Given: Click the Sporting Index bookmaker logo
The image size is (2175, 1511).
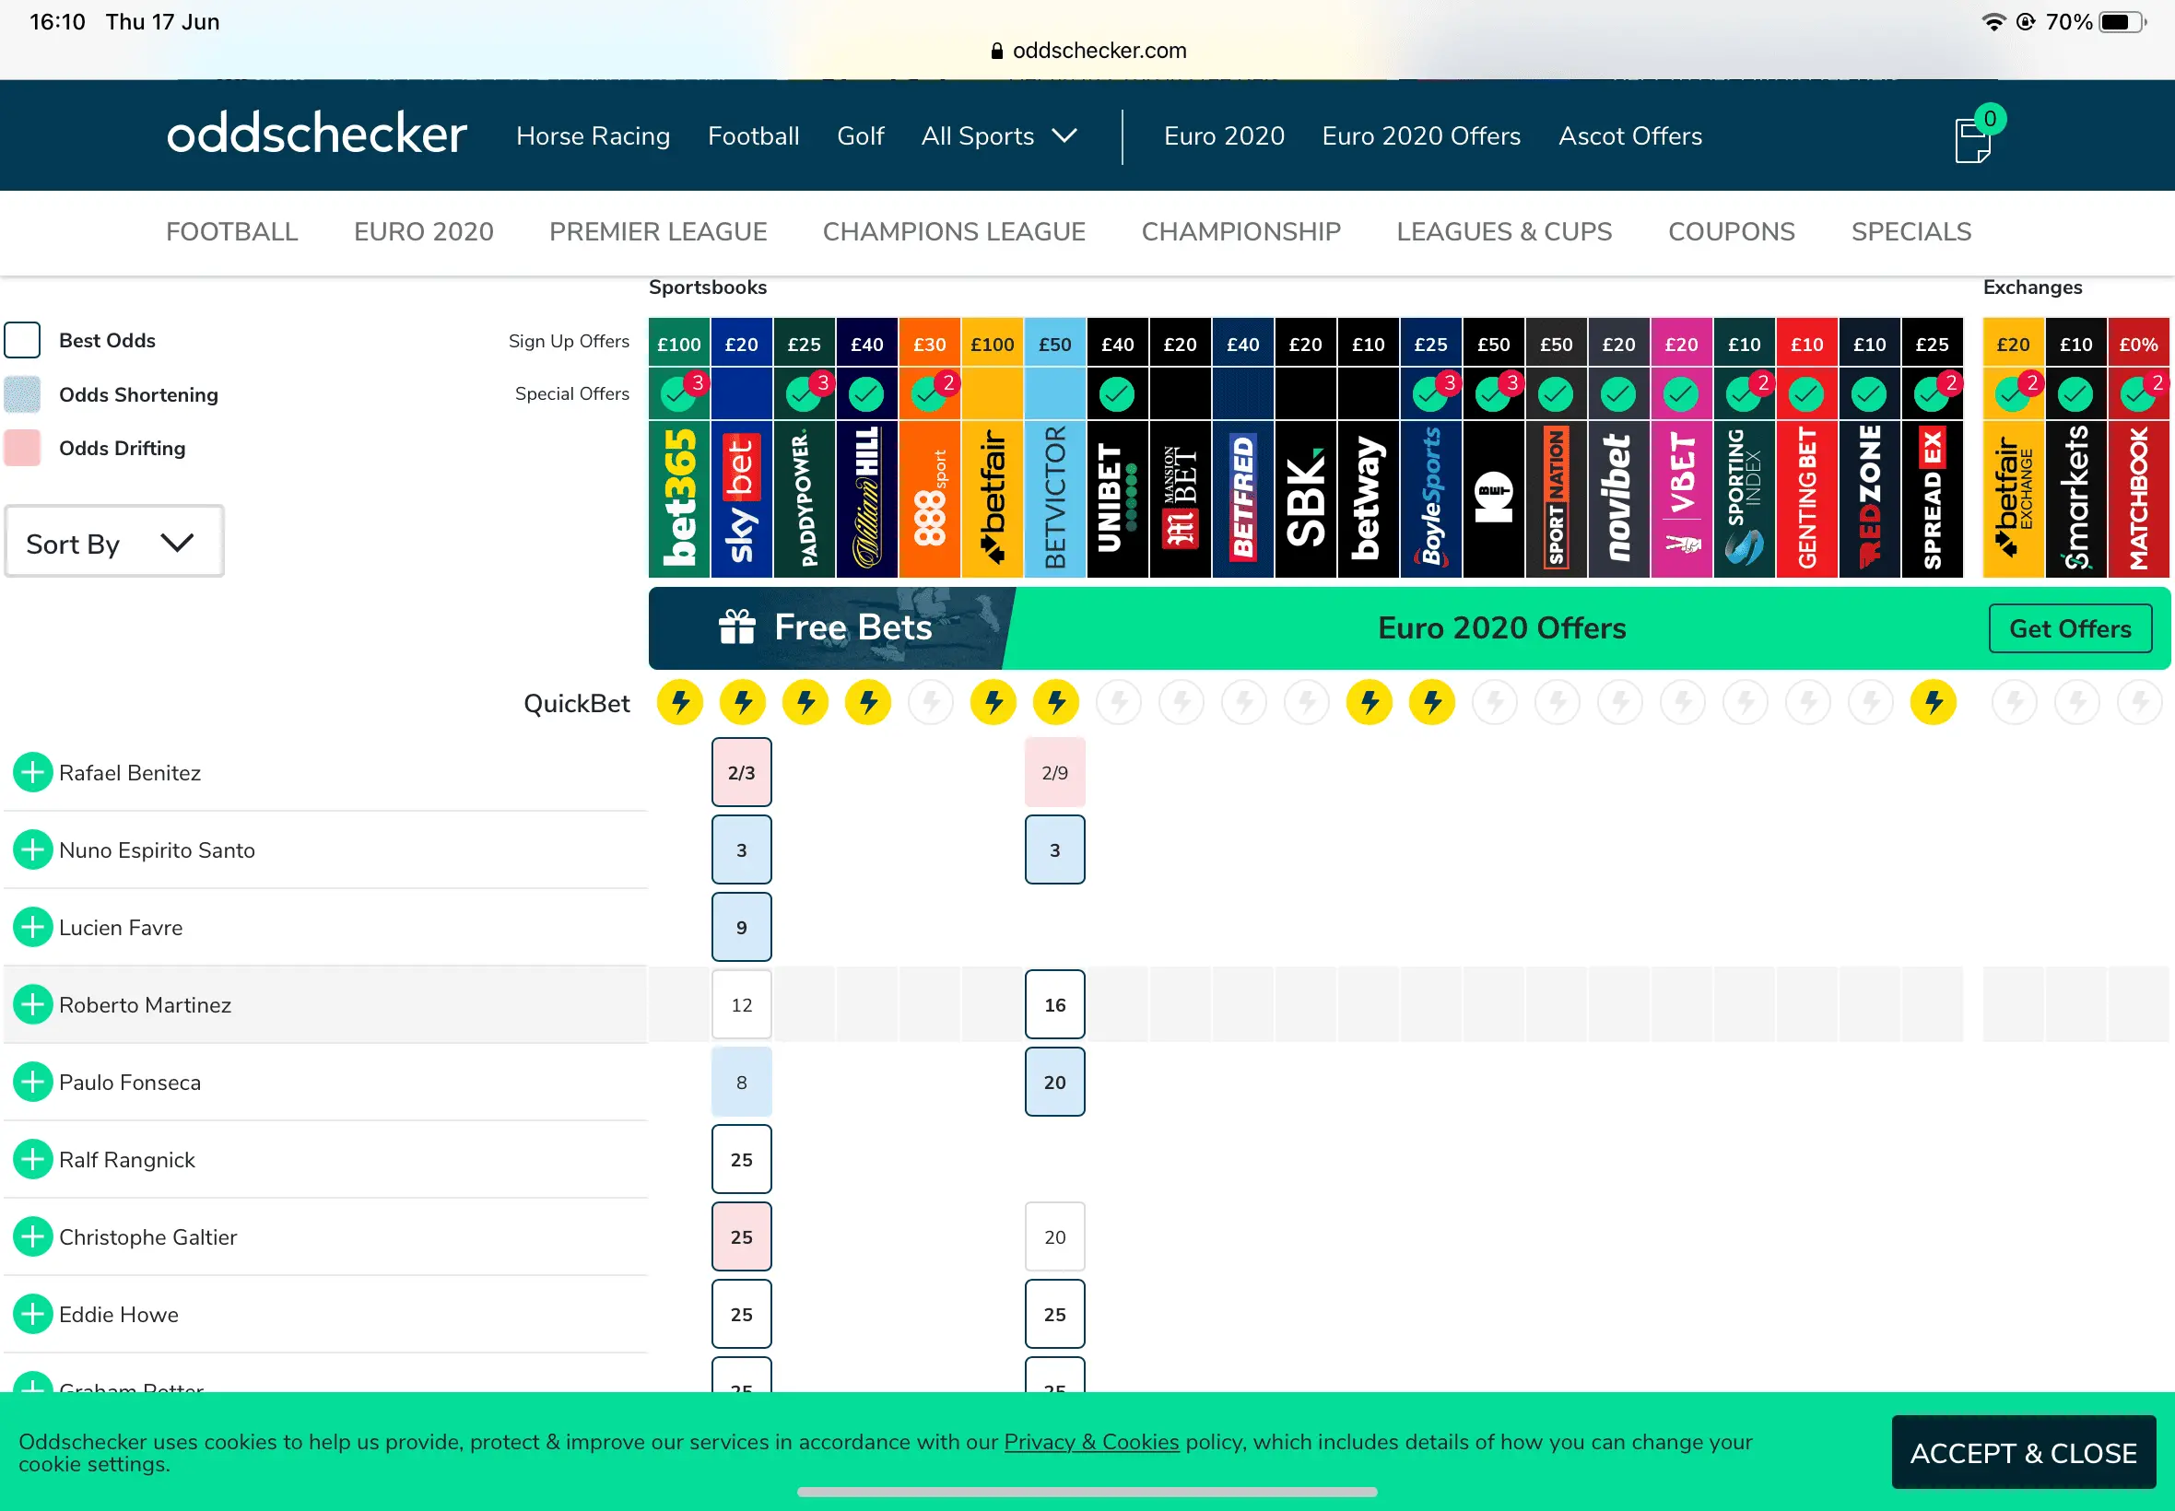Looking at the screenshot, I should pyautogui.click(x=1745, y=498).
